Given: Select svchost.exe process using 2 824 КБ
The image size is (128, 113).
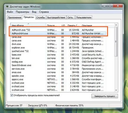Looking at the screenshot, I should [x=58, y=90].
